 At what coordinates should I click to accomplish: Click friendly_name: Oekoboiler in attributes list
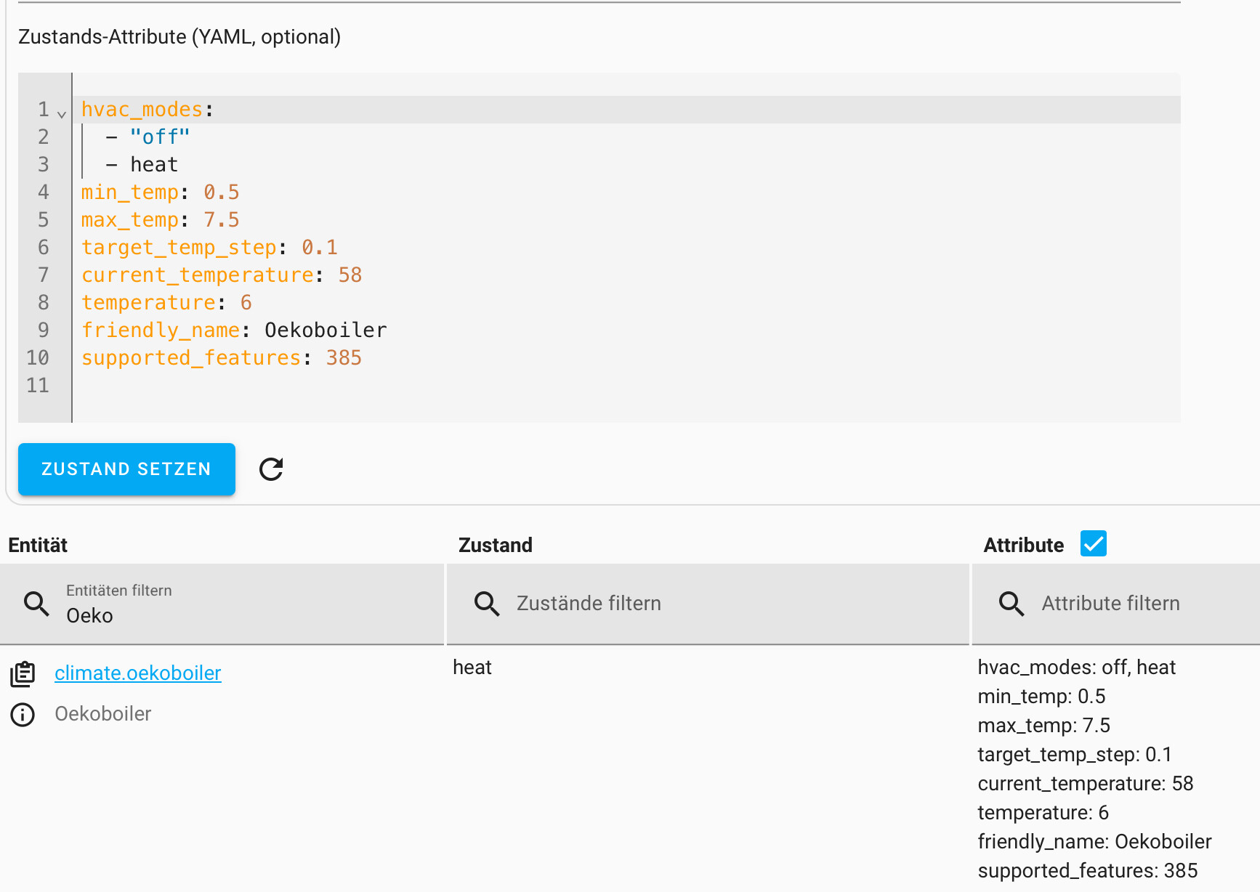click(x=1095, y=842)
